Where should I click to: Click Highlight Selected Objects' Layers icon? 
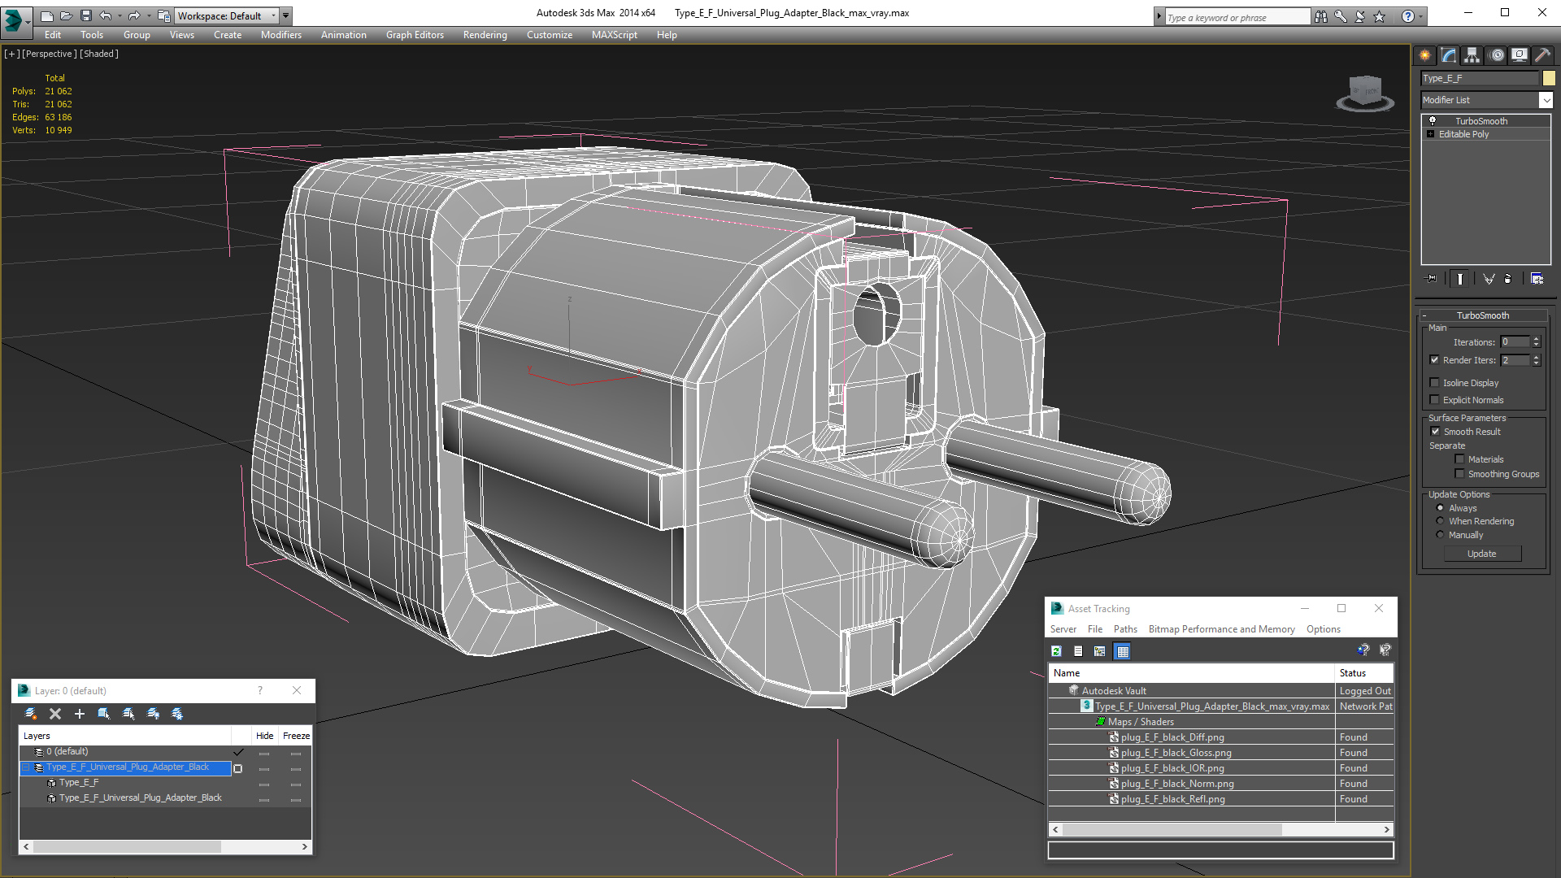point(128,714)
